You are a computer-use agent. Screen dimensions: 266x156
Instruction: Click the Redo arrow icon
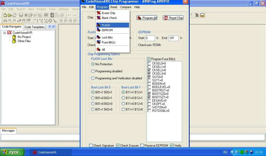(x=74, y=15)
